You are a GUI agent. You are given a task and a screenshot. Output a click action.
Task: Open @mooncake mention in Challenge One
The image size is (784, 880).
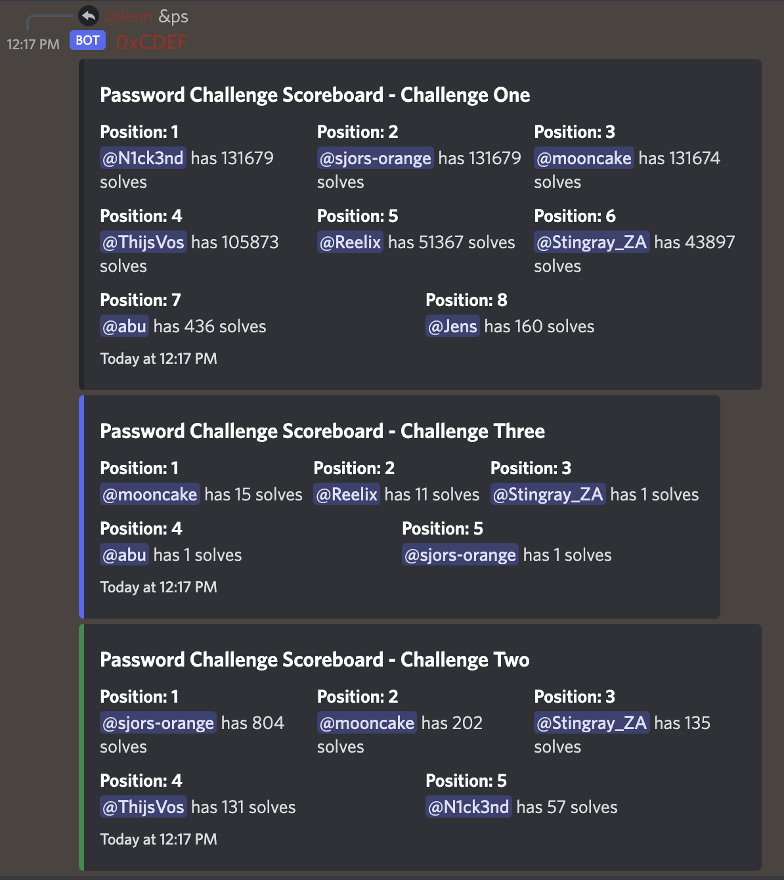[584, 158]
